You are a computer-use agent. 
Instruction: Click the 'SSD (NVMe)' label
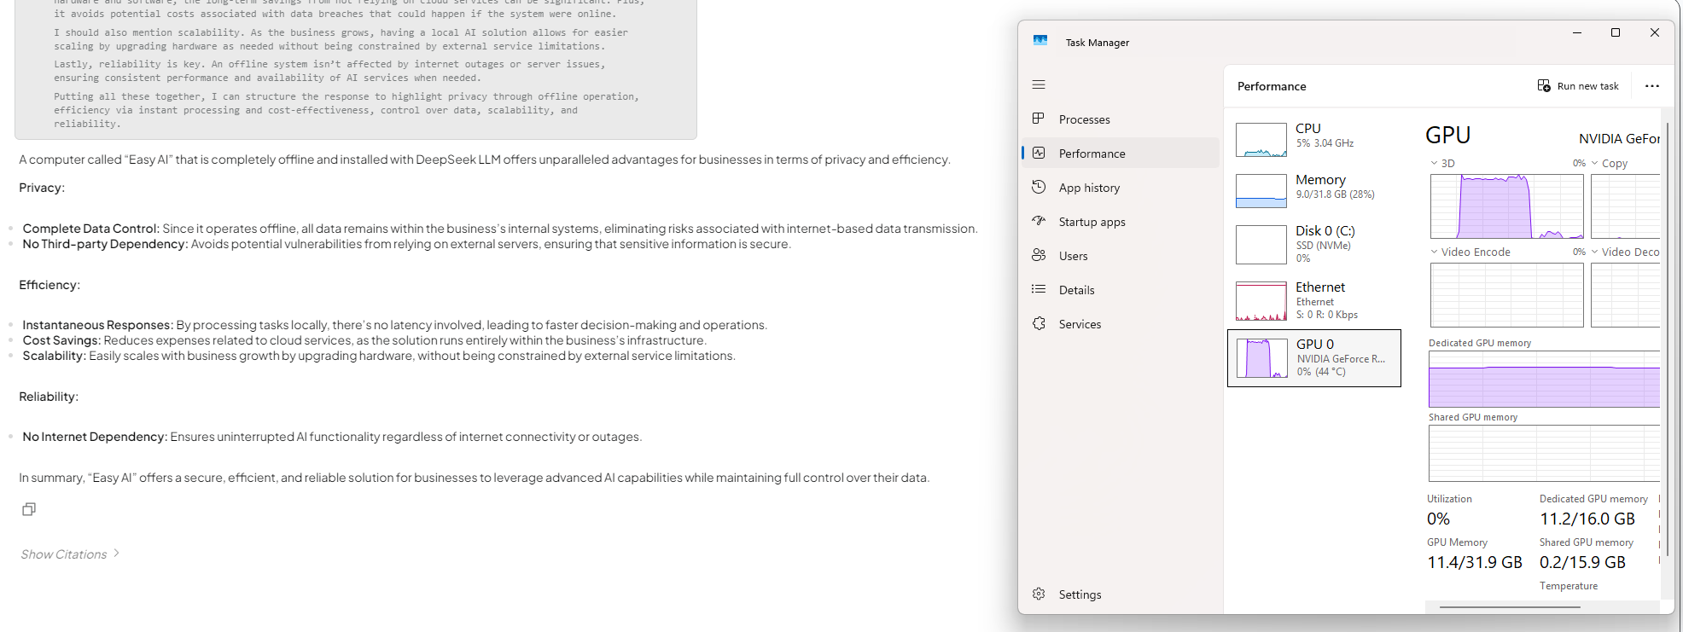tap(1323, 246)
